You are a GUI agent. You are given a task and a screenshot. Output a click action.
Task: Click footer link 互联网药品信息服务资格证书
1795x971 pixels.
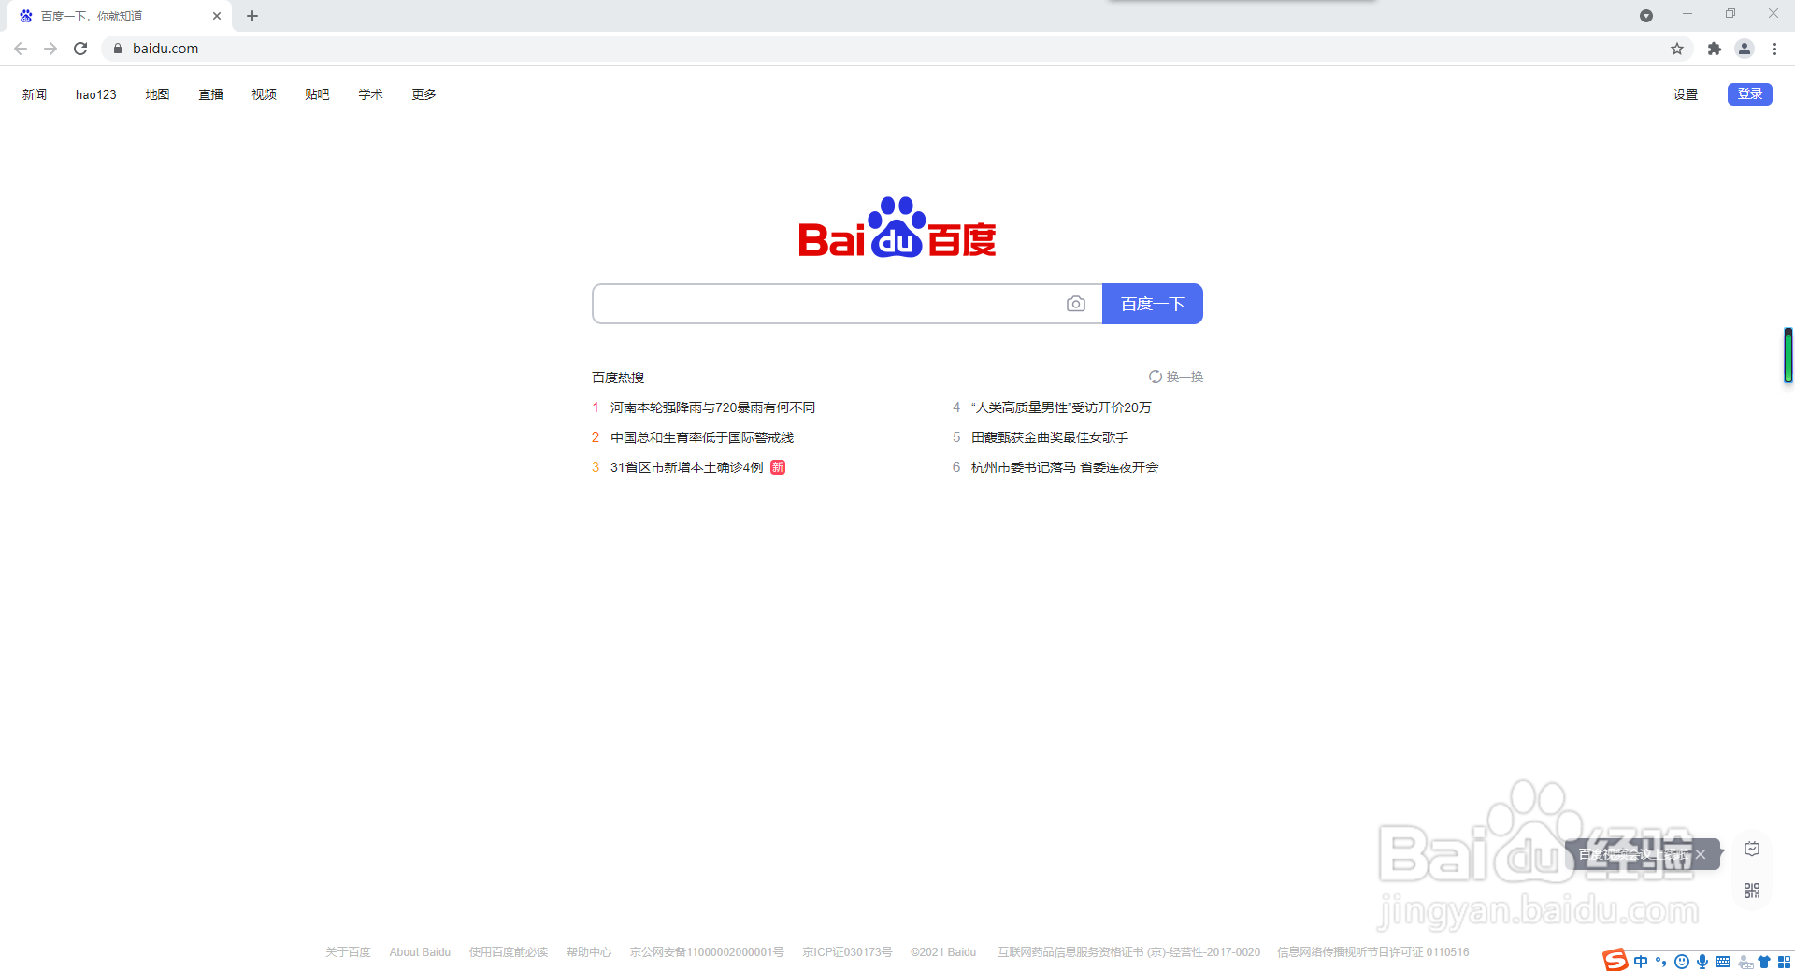[1128, 952]
